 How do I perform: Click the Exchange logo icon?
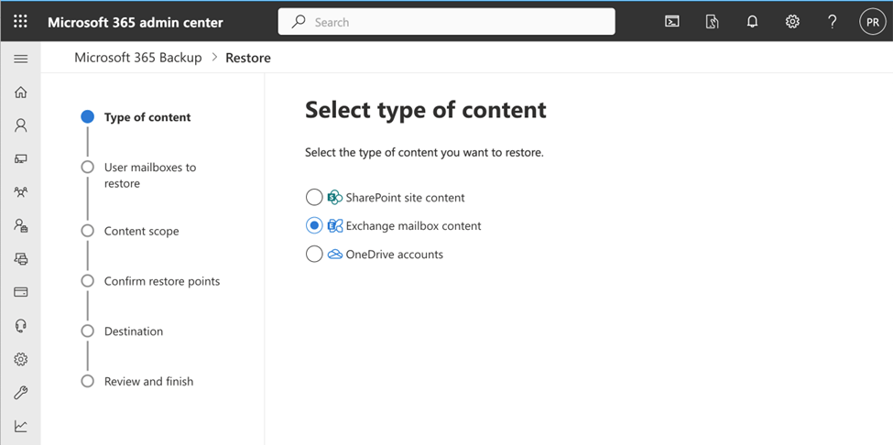(335, 226)
